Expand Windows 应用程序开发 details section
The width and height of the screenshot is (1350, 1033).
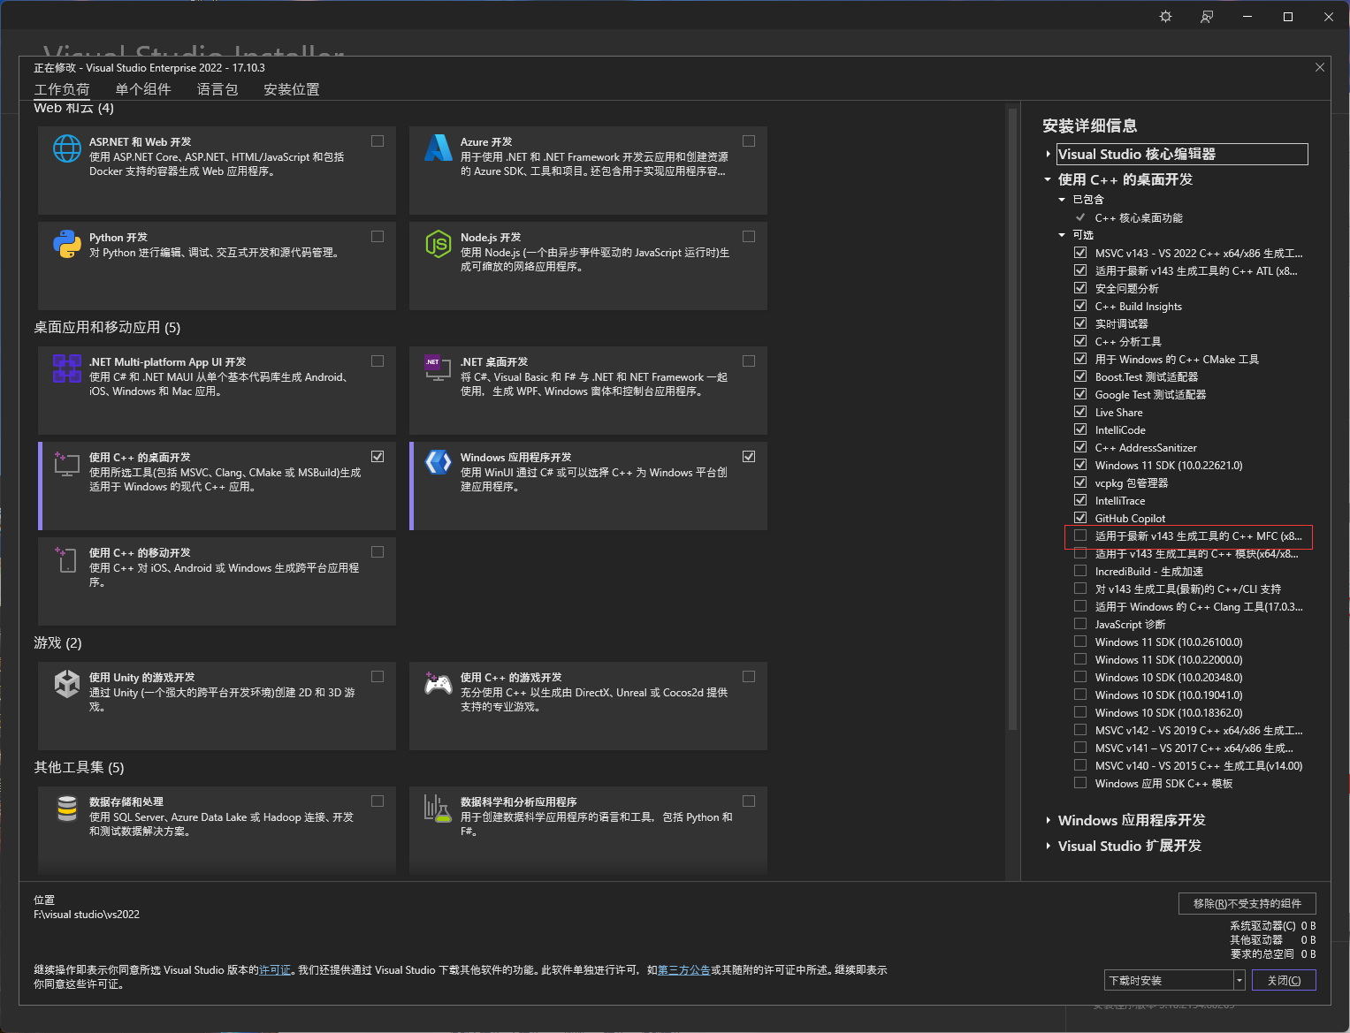(1049, 821)
